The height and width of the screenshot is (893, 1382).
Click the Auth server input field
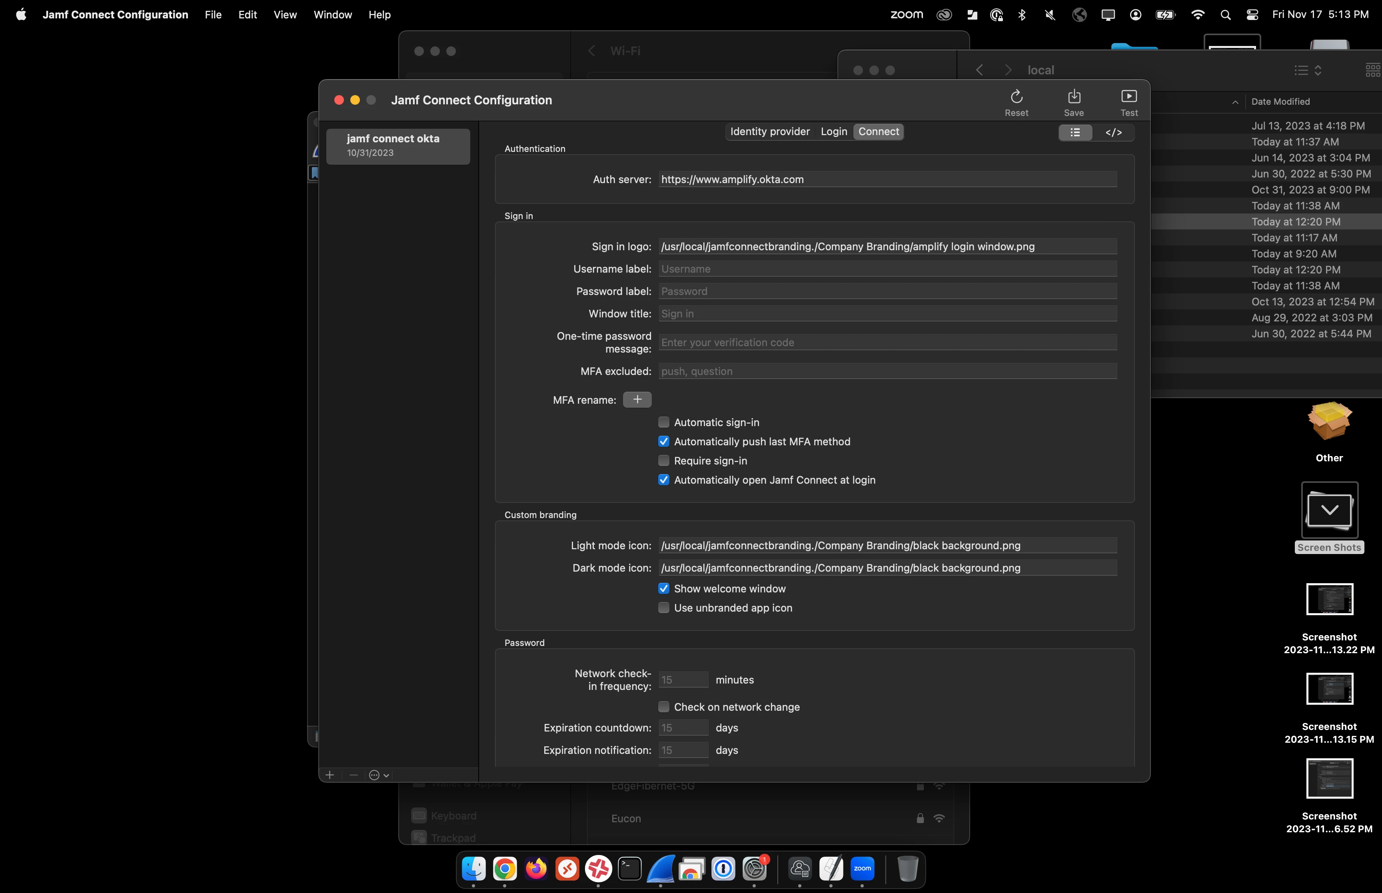(x=887, y=179)
